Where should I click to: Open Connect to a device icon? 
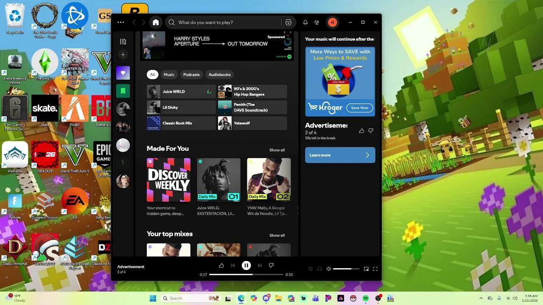(x=319, y=269)
